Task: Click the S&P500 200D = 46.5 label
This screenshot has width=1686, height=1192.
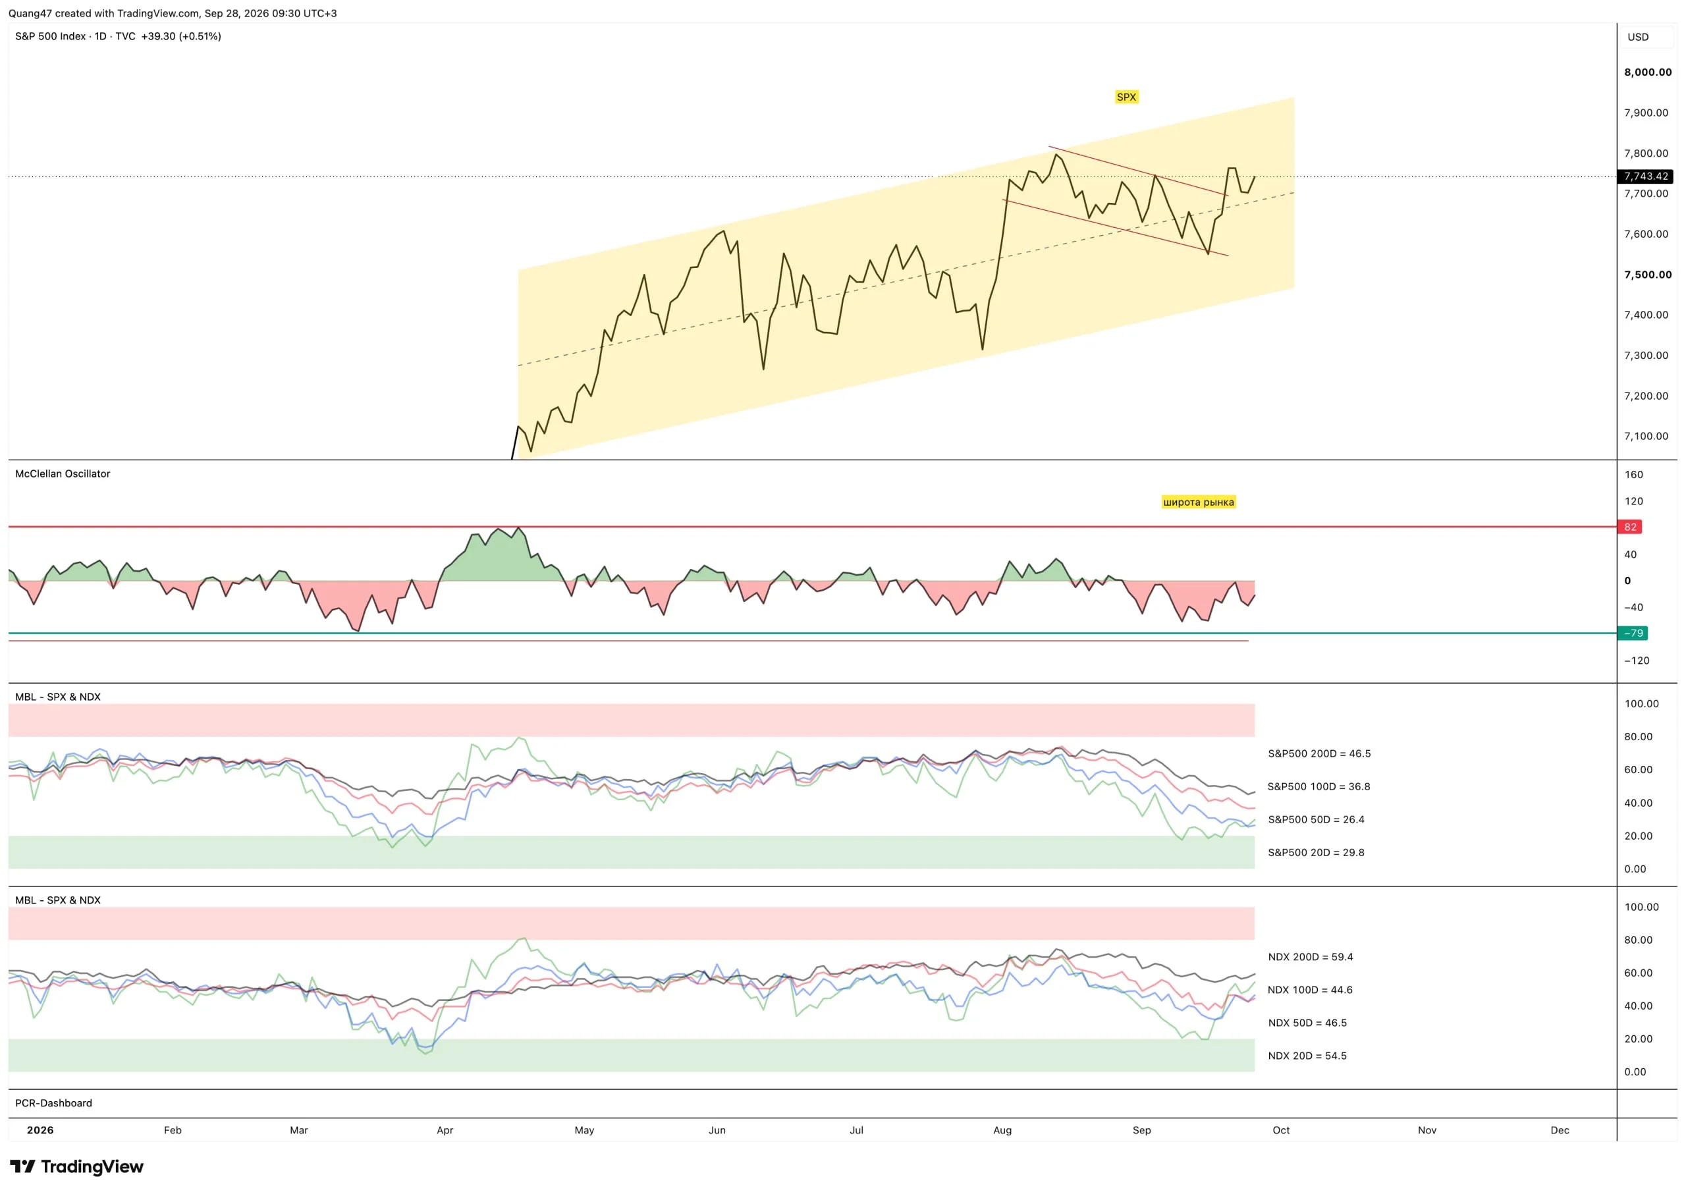Action: coord(1319,753)
